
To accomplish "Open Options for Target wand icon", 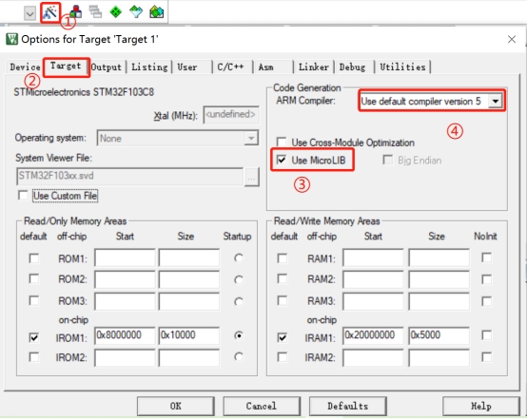I will [x=50, y=12].
